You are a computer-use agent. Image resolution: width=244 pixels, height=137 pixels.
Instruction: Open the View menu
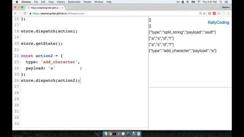click(x=51, y=2)
